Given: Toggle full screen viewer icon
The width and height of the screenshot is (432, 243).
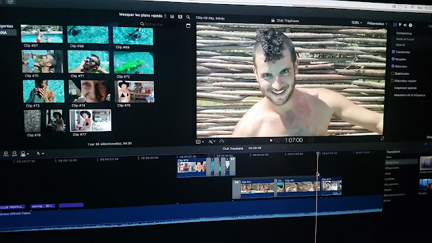Looking at the screenshot, I should (382, 138).
